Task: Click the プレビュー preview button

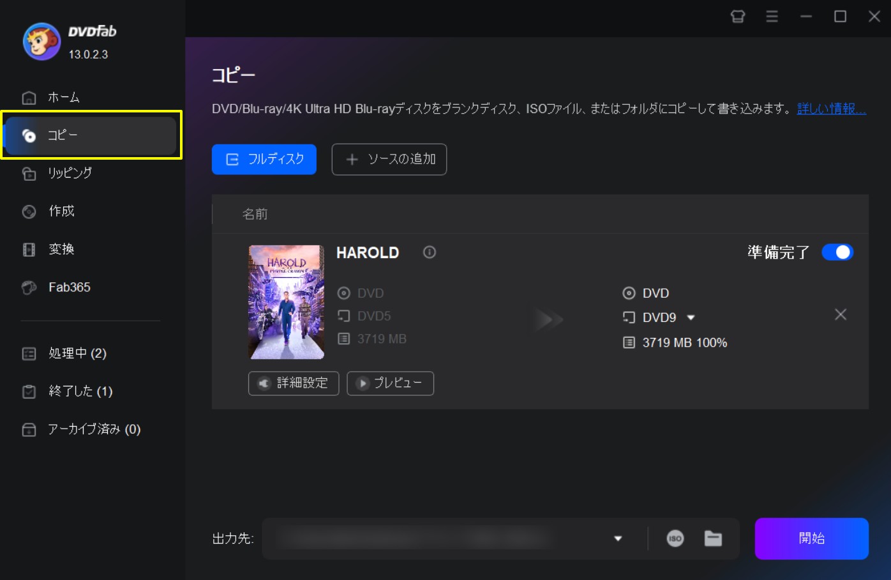Action: tap(391, 383)
